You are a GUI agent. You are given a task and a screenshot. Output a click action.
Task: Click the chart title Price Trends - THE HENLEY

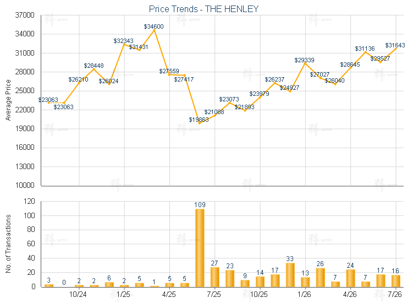pos(204,9)
